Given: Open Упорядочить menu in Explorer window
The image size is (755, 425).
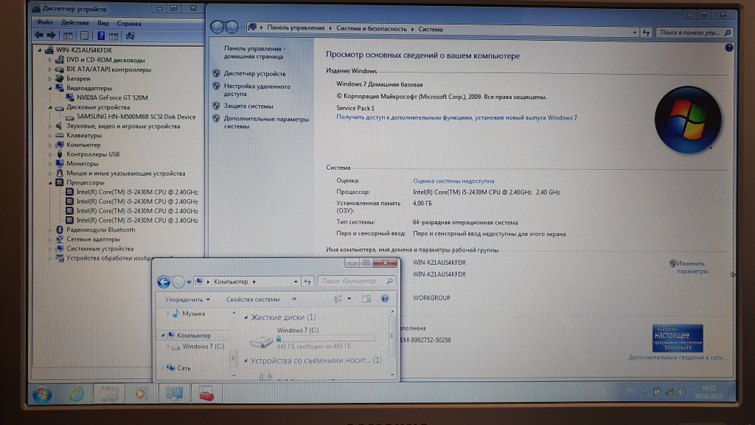Looking at the screenshot, I should 187,300.
